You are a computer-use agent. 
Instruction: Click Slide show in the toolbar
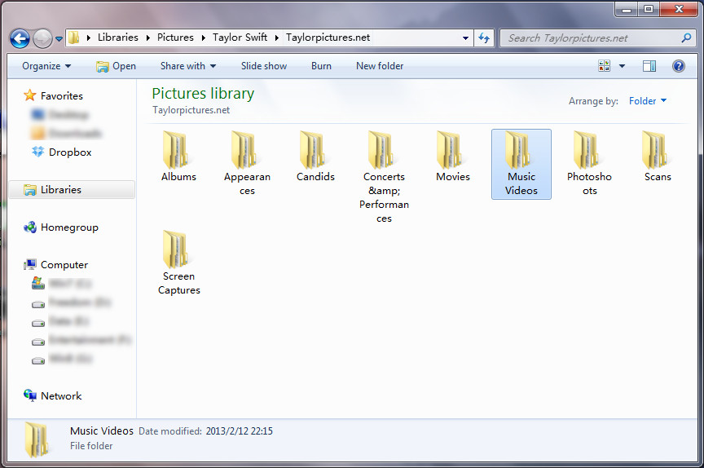264,66
